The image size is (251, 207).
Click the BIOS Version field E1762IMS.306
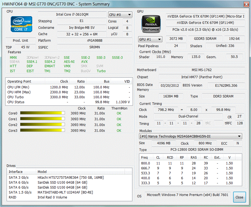pos(226,85)
